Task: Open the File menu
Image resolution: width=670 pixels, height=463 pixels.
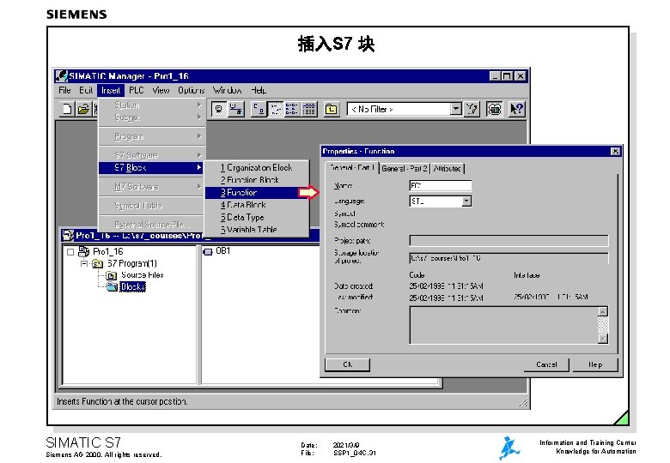Action: (x=65, y=90)
